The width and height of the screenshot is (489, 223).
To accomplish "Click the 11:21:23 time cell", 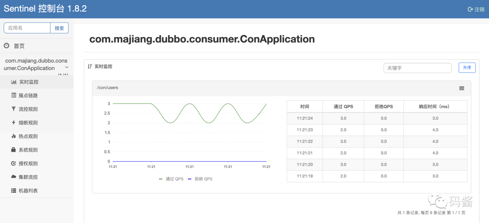I will (305, 130).
